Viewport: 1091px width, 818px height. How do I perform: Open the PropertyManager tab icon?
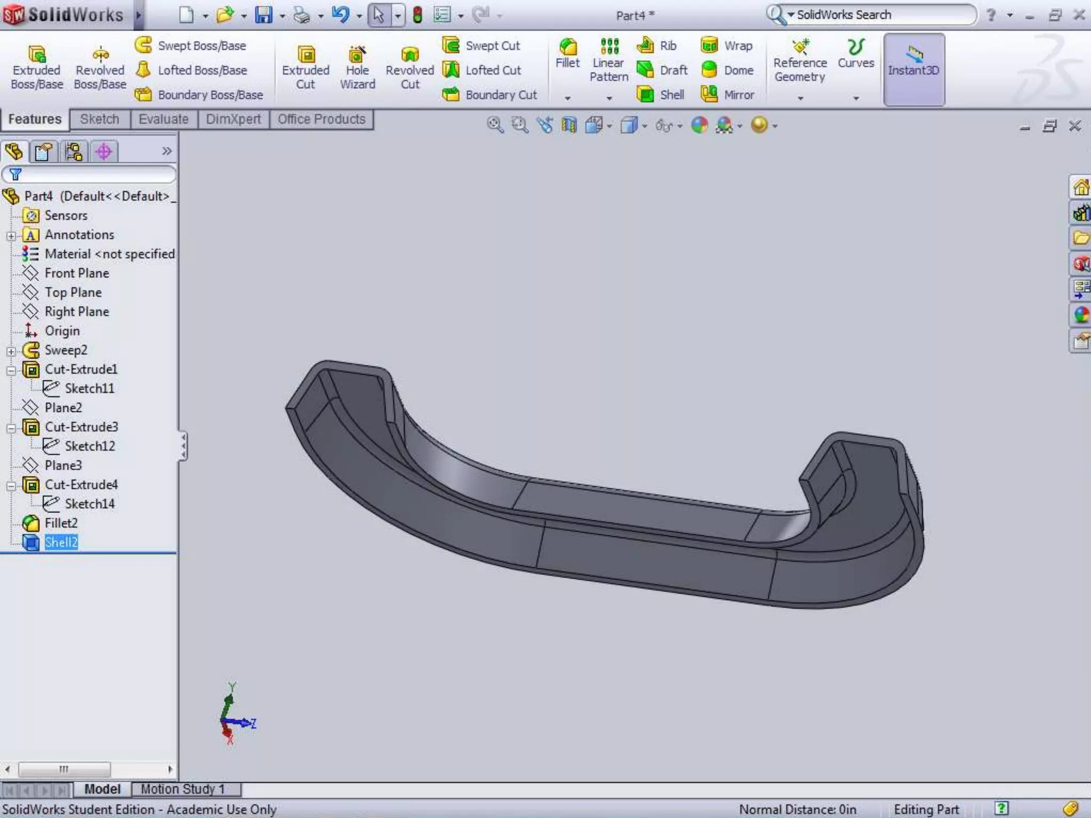tap(43, 152)
